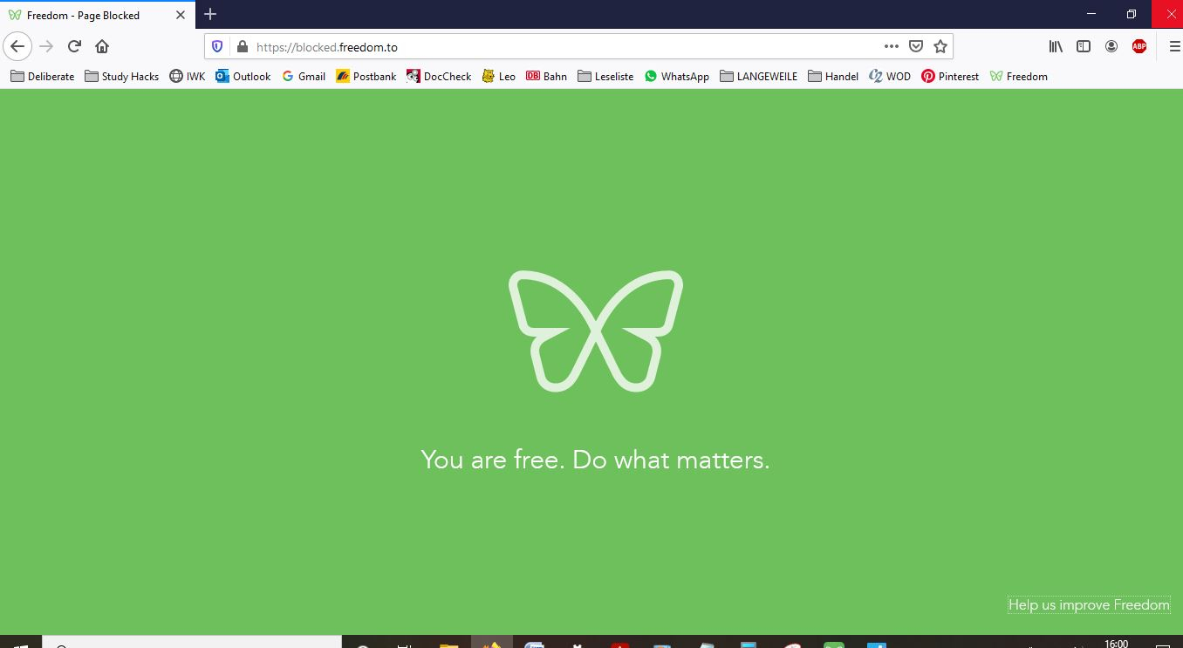The image size is (1183, 648).
Task: Open the Firefox home page
Action: (102, 46)
